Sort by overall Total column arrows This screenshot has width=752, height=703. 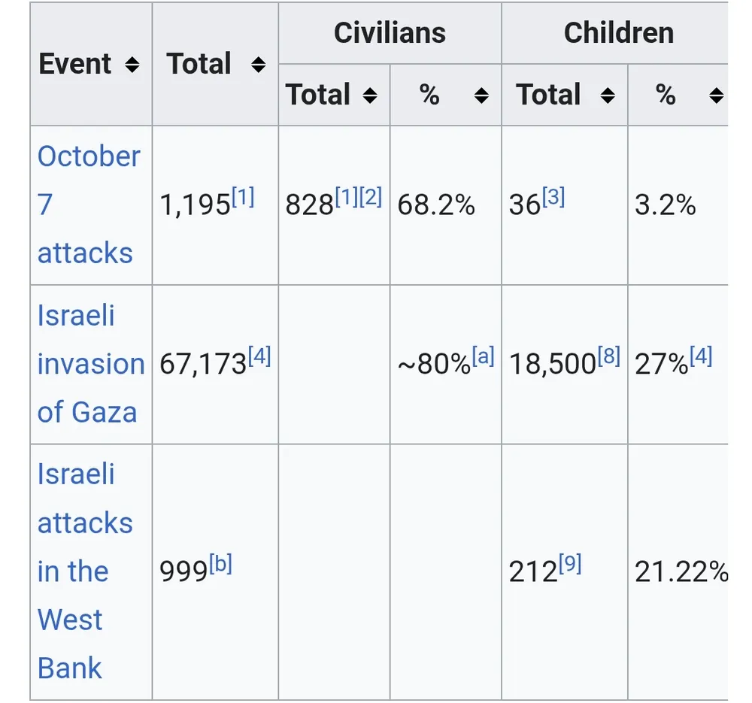point(258,65)
